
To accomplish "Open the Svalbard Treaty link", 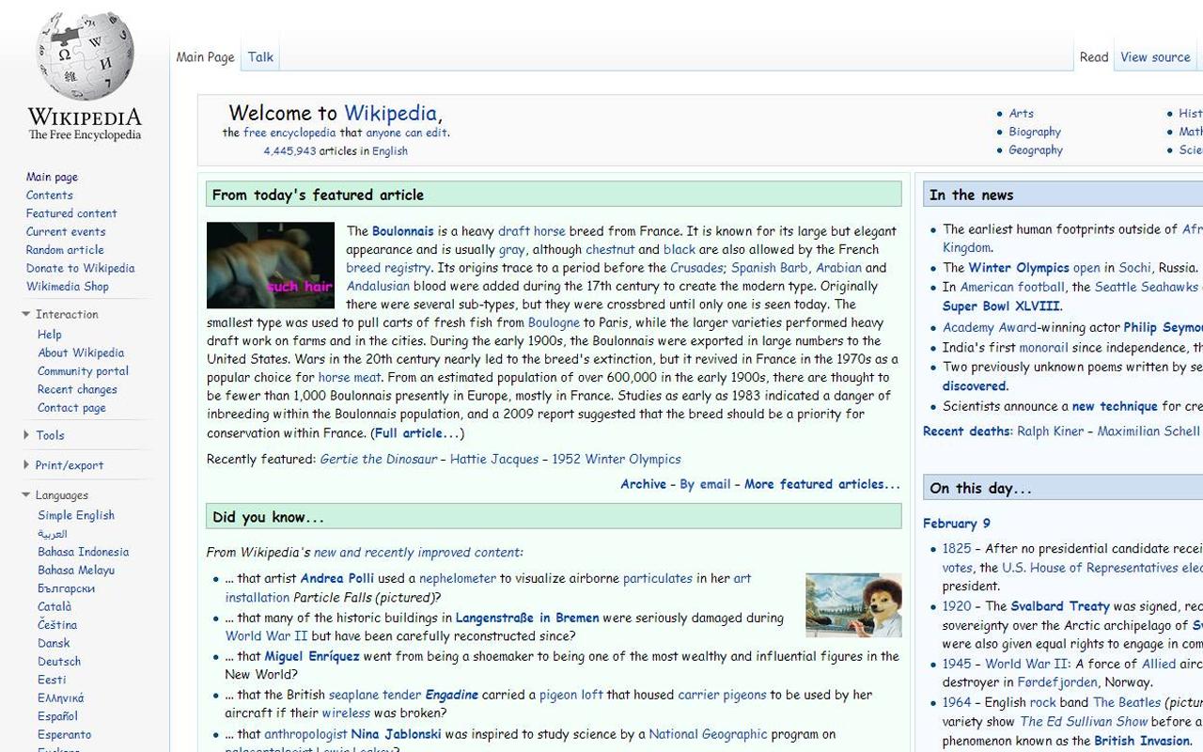I will 1060,607.
